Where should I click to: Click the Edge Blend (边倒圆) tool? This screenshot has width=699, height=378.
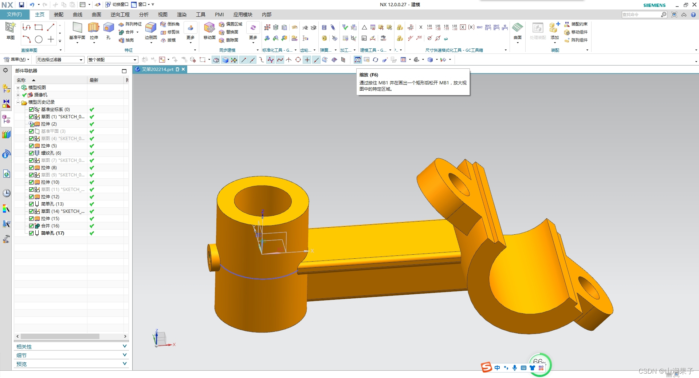point(151,31)
